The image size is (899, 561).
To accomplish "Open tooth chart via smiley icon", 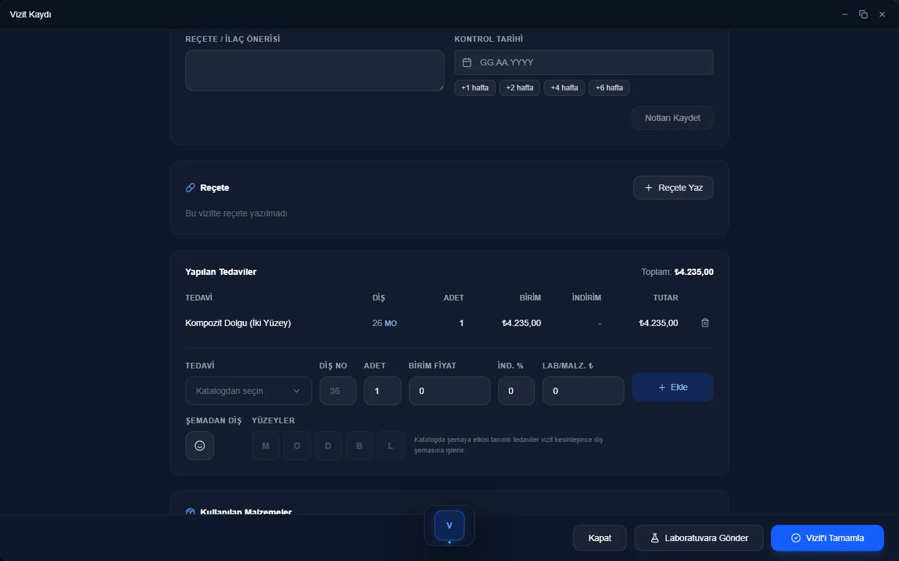I will [200, 446].
